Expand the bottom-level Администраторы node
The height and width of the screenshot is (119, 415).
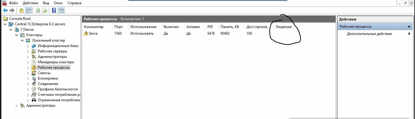(x=17, y=105)
